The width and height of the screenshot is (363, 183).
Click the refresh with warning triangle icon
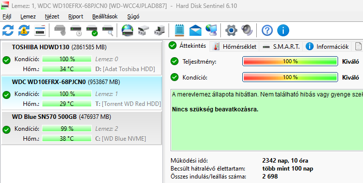24,30
